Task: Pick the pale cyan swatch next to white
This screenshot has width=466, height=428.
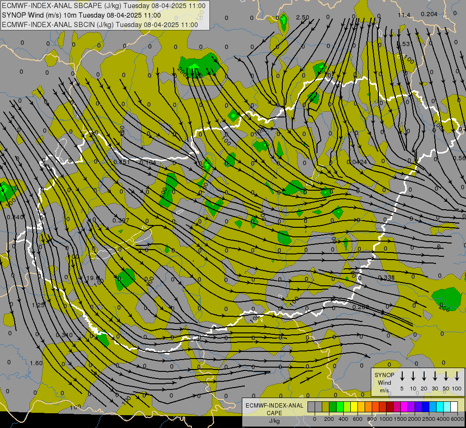Action: click(x=446, y=407)
